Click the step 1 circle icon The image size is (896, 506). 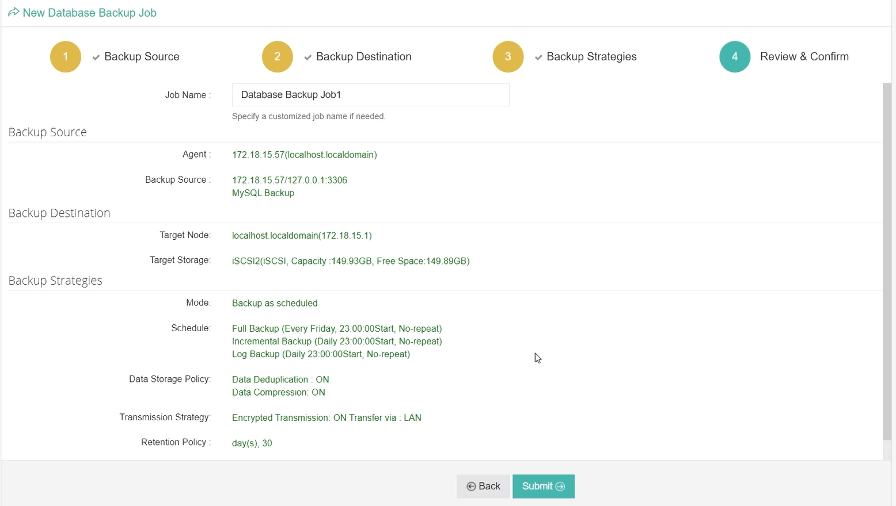66,56
